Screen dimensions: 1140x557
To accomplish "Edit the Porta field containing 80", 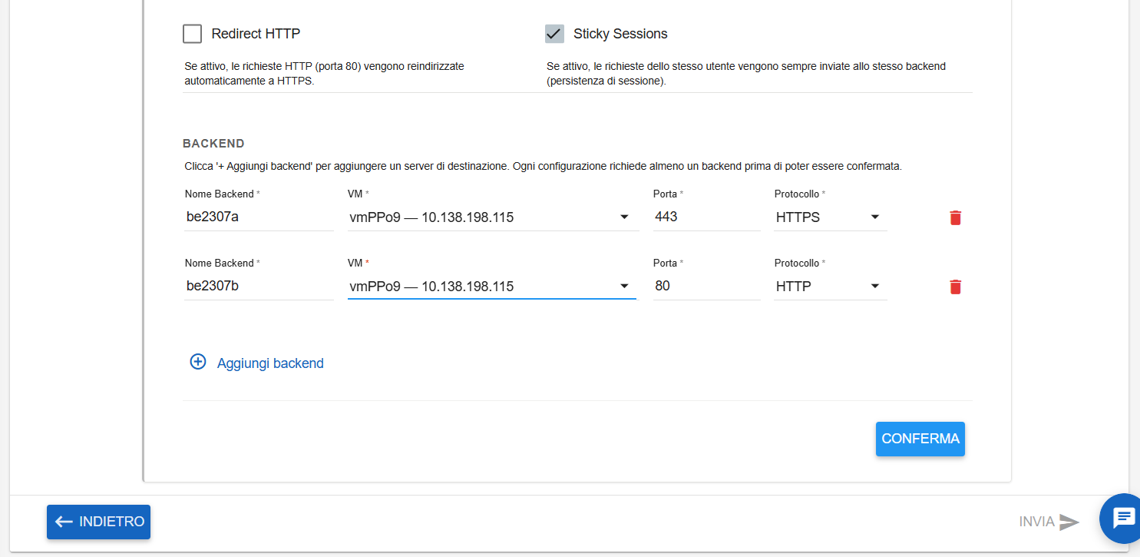I will (707, 287).
